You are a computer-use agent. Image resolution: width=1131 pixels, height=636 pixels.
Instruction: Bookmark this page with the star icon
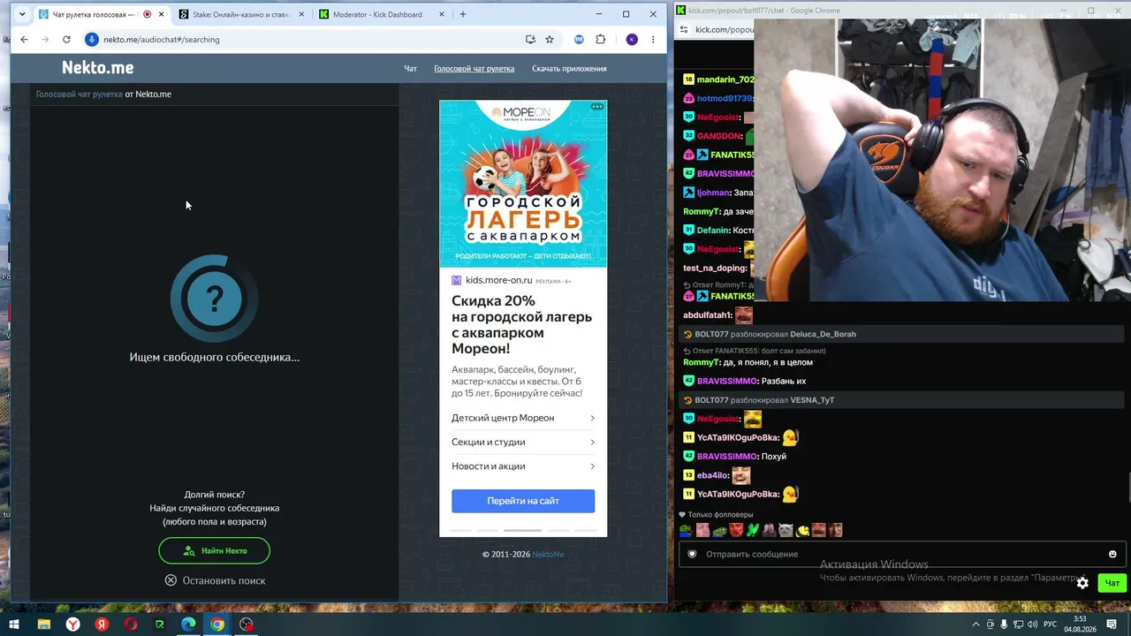click(550, 39)
